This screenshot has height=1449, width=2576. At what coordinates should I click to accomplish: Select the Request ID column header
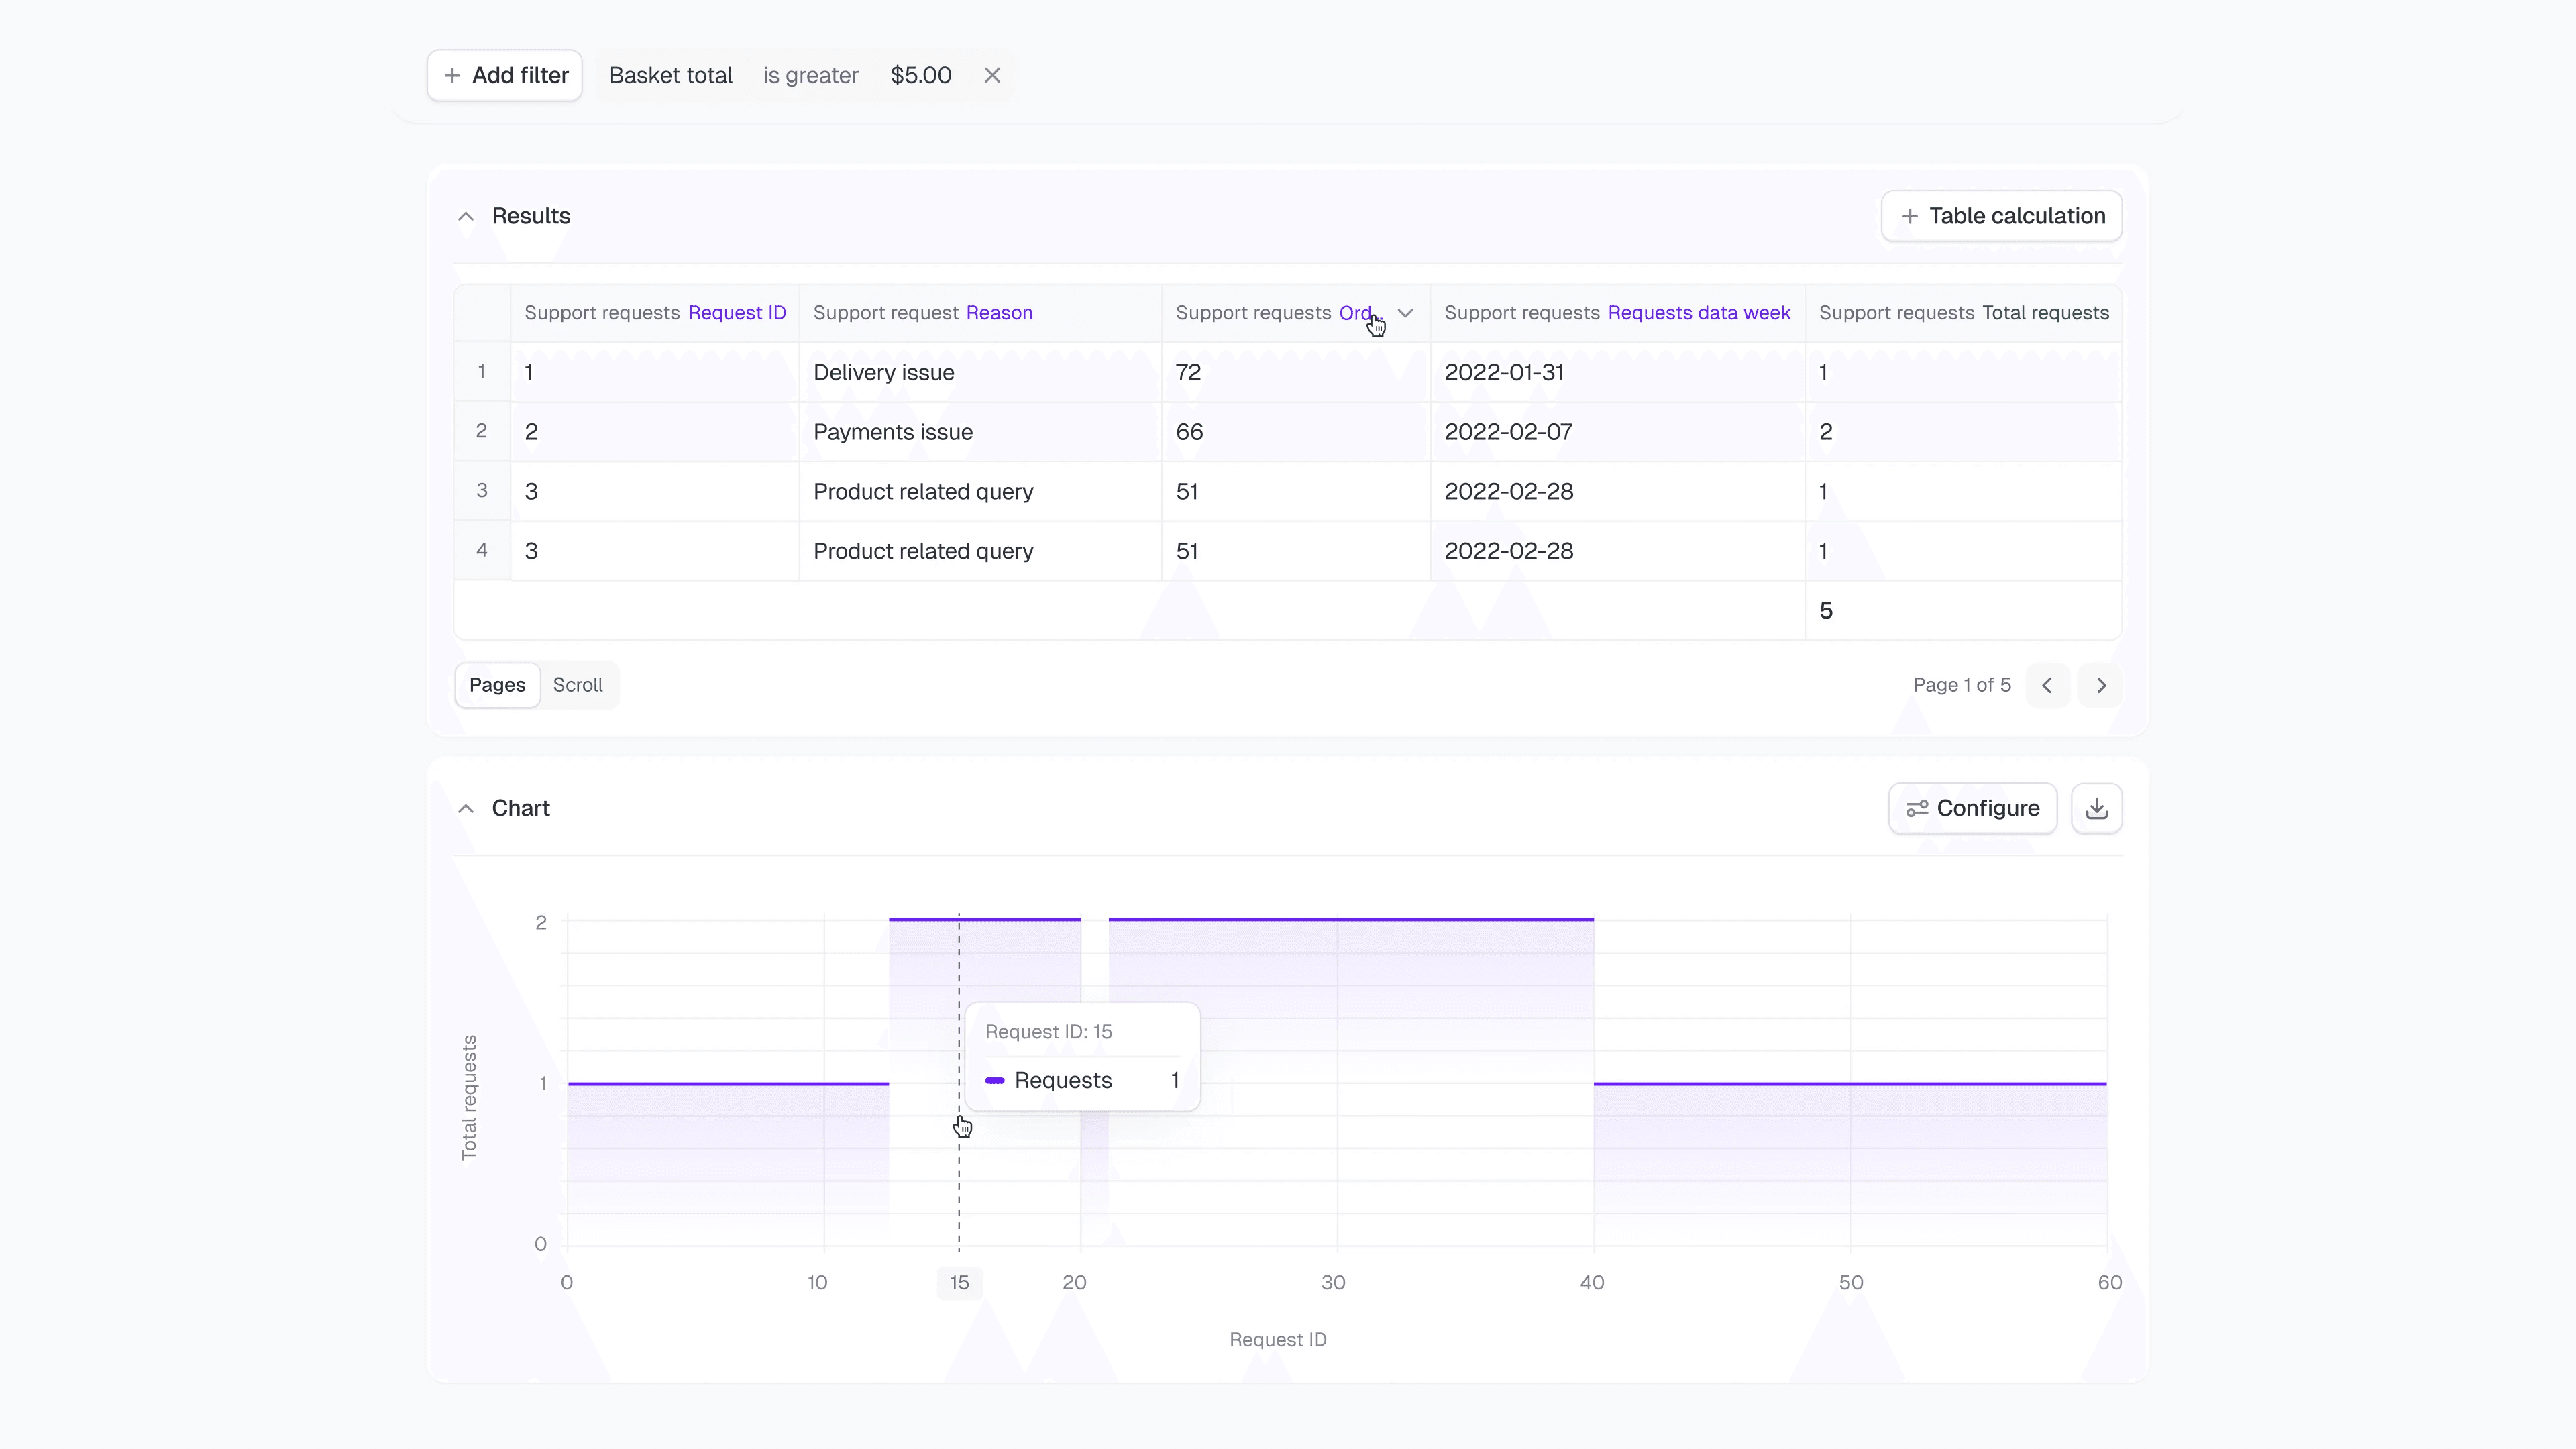tap(655, 313)
